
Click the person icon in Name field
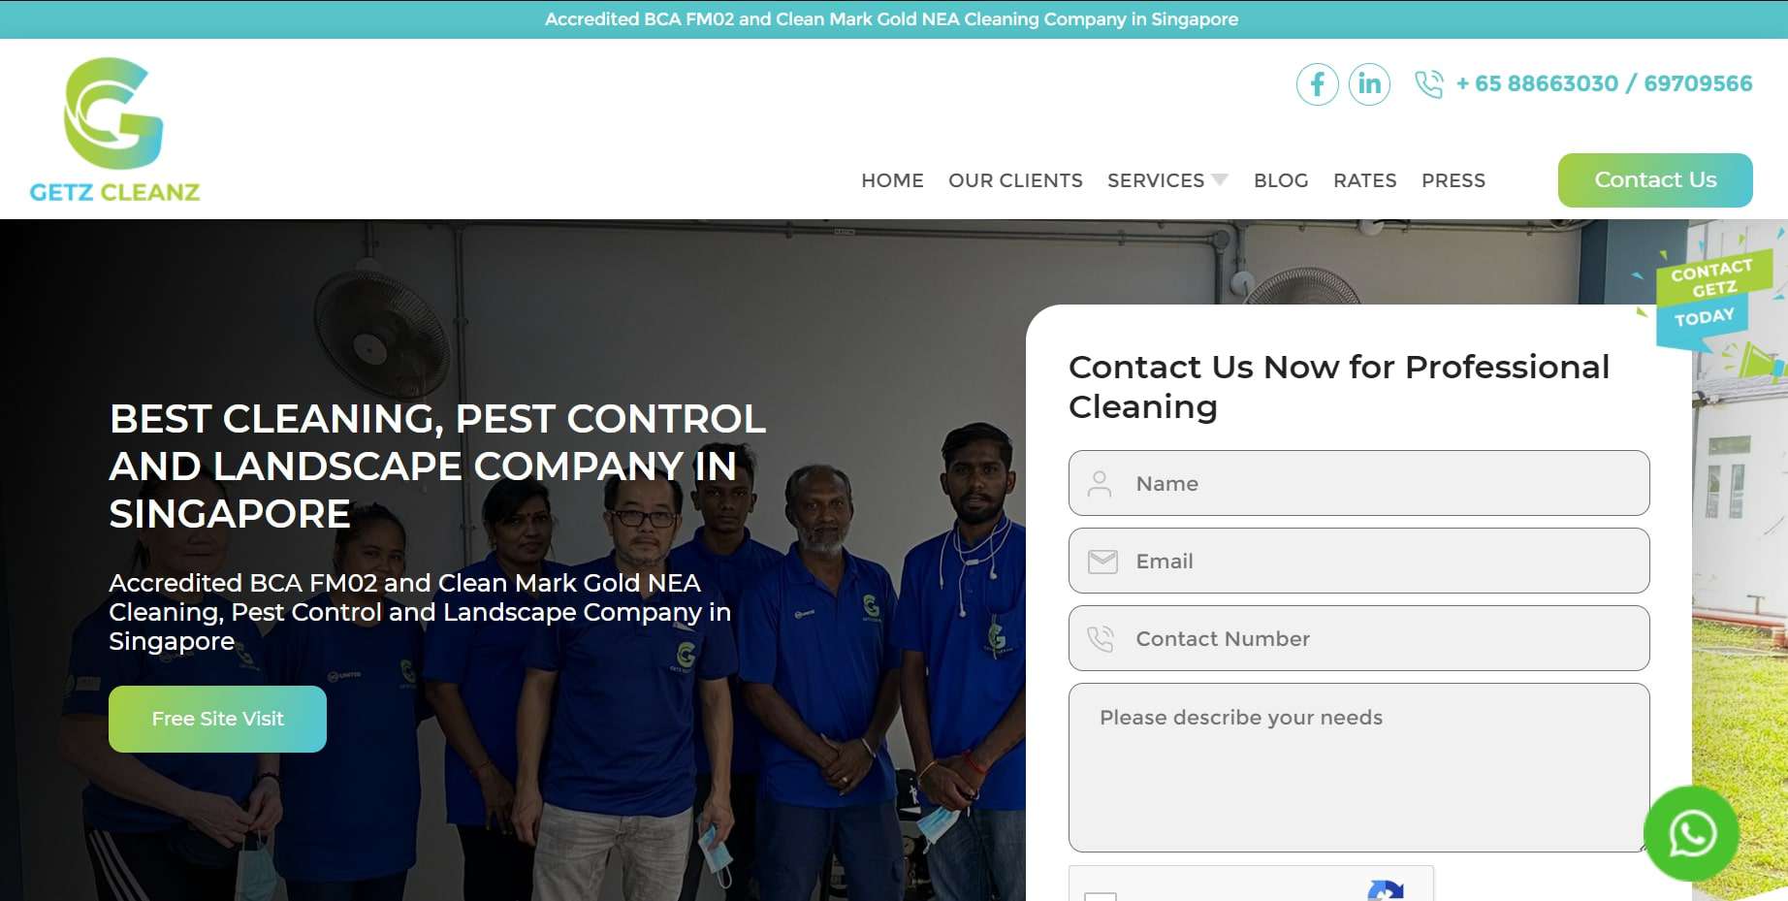coord(1100,483)
